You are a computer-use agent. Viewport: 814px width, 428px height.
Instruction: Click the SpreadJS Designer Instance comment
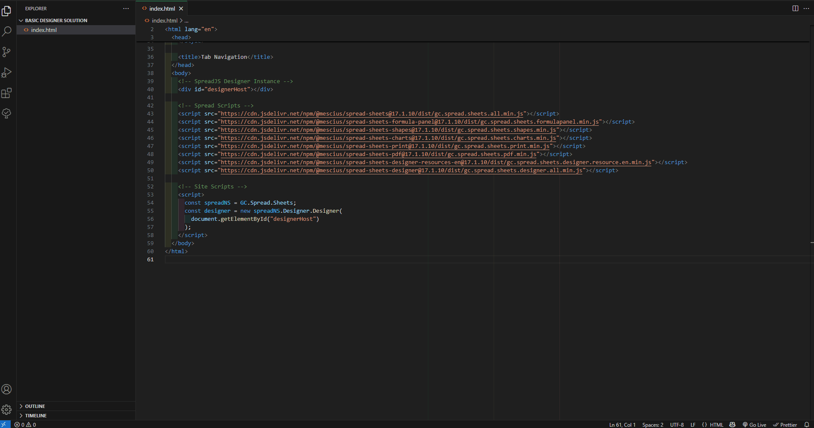pyautogui.click(x=235, y=81)
